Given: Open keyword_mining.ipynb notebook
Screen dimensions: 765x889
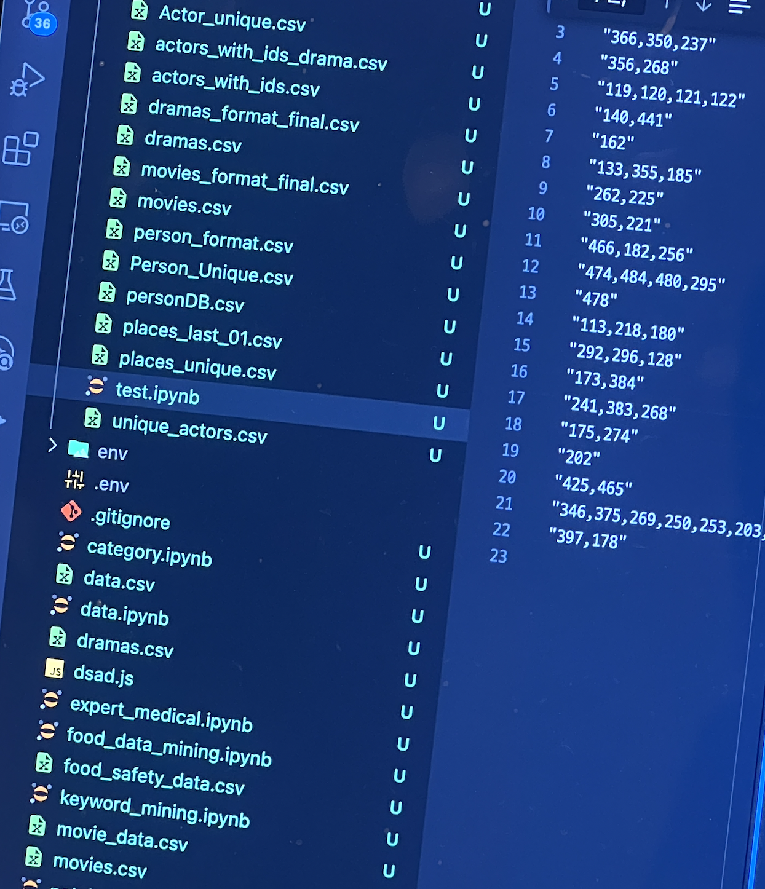Looking at the screenshot, I should [155, 810].
